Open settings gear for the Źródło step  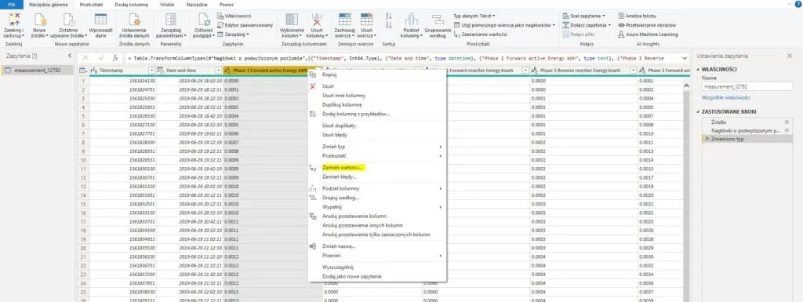pyautogui.click(x=787, y=122)
